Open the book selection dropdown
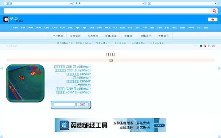Image resolution: width=221 pixels, height=138 pixels. pyautogui.click(x=38, y=3)
